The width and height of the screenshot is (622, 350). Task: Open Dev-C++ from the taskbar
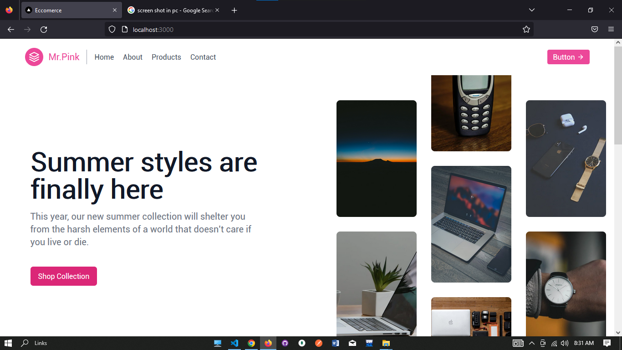[369, 343]
